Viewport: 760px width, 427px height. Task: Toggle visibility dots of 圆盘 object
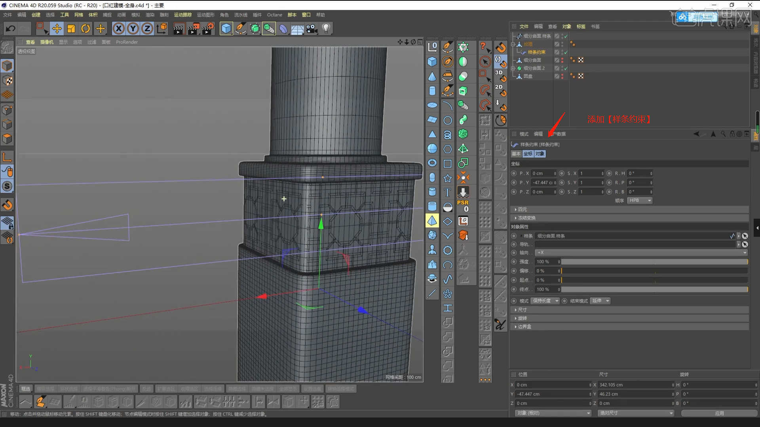tap(562, 76)
